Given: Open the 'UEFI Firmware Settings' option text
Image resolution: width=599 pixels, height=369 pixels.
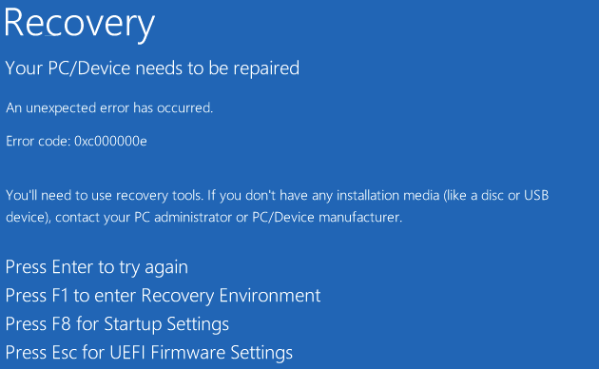Looking at the screenshot, I should click(x=202, y=353).
